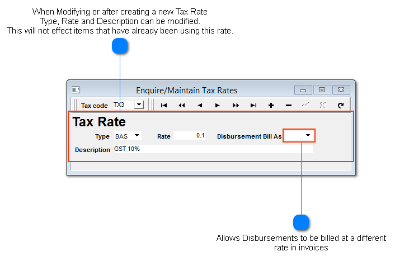Expand the Type dropdown showing BAS
395x261 pixels.
pos(137,136)
